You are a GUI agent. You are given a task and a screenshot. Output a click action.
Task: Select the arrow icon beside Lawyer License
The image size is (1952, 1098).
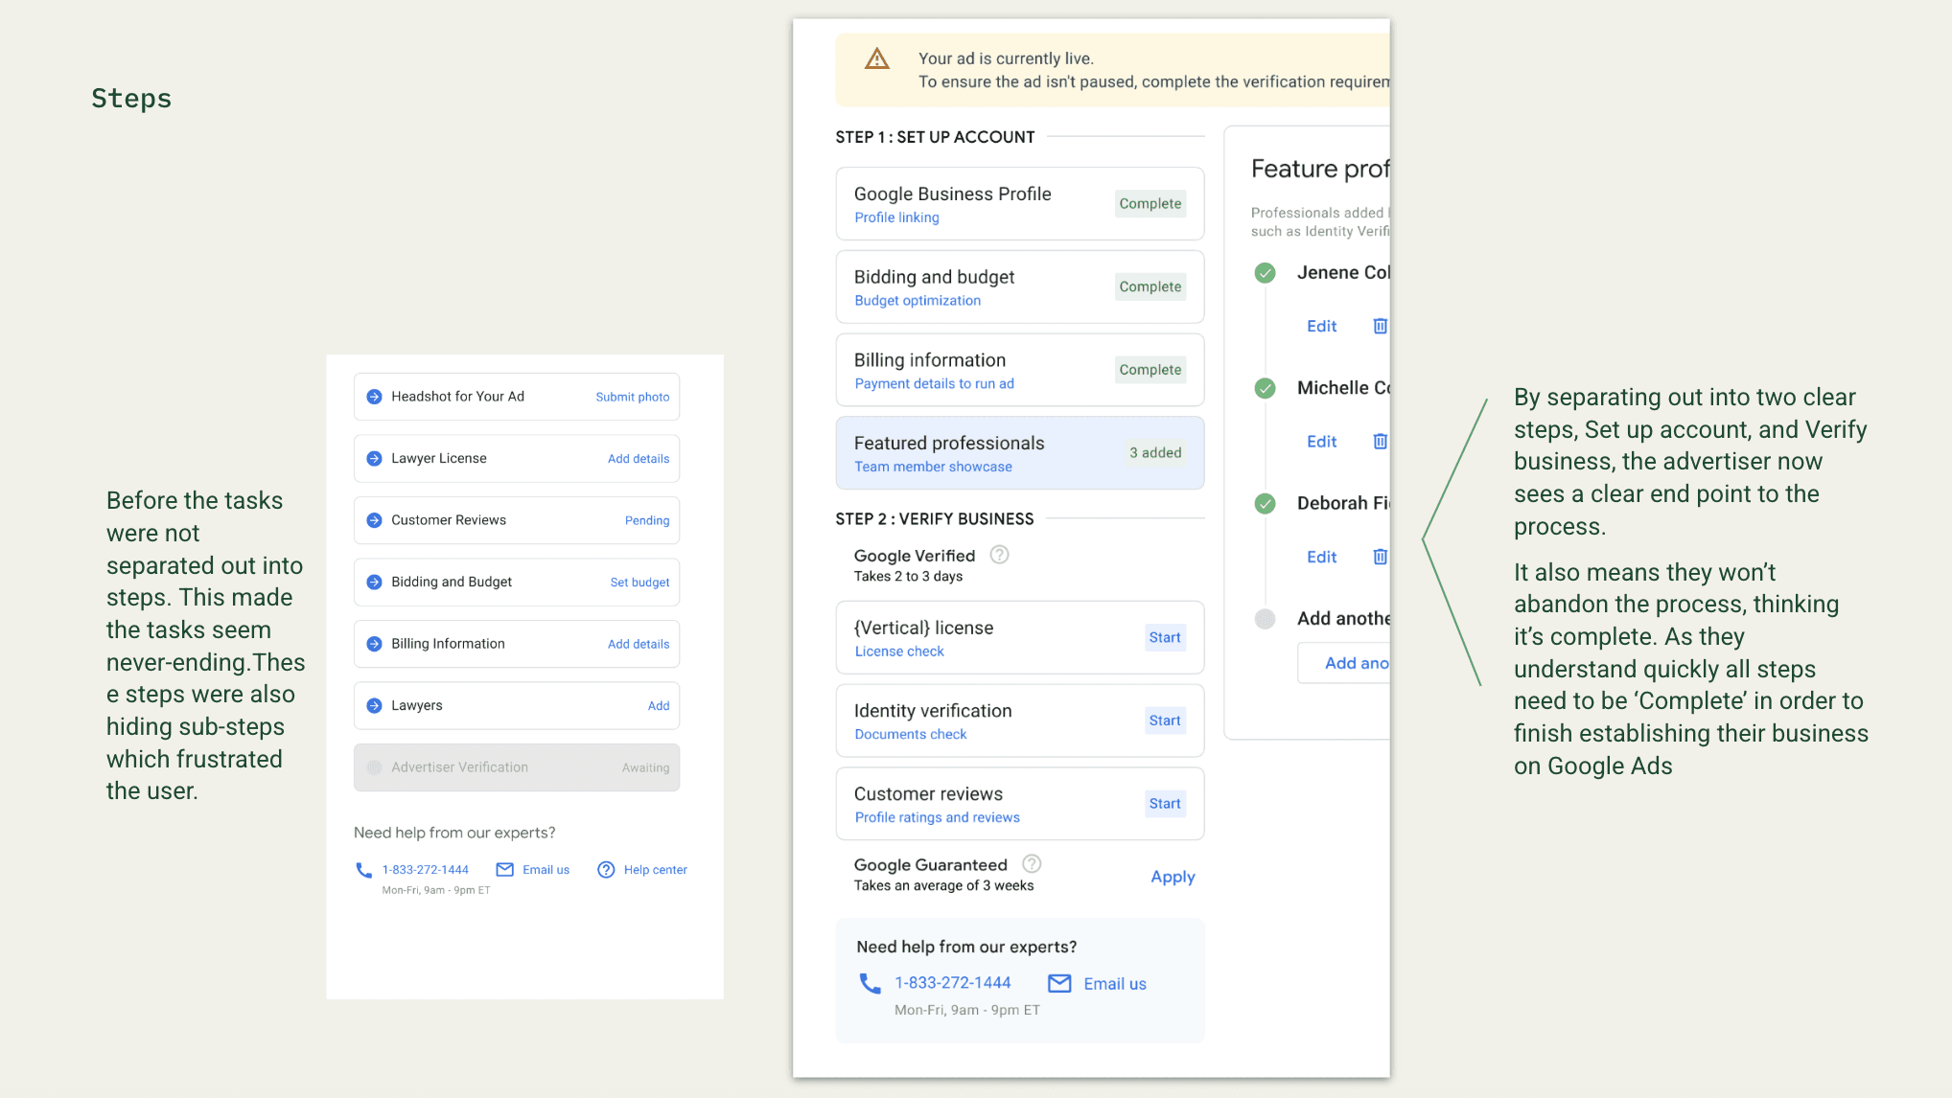click(375, 459)
